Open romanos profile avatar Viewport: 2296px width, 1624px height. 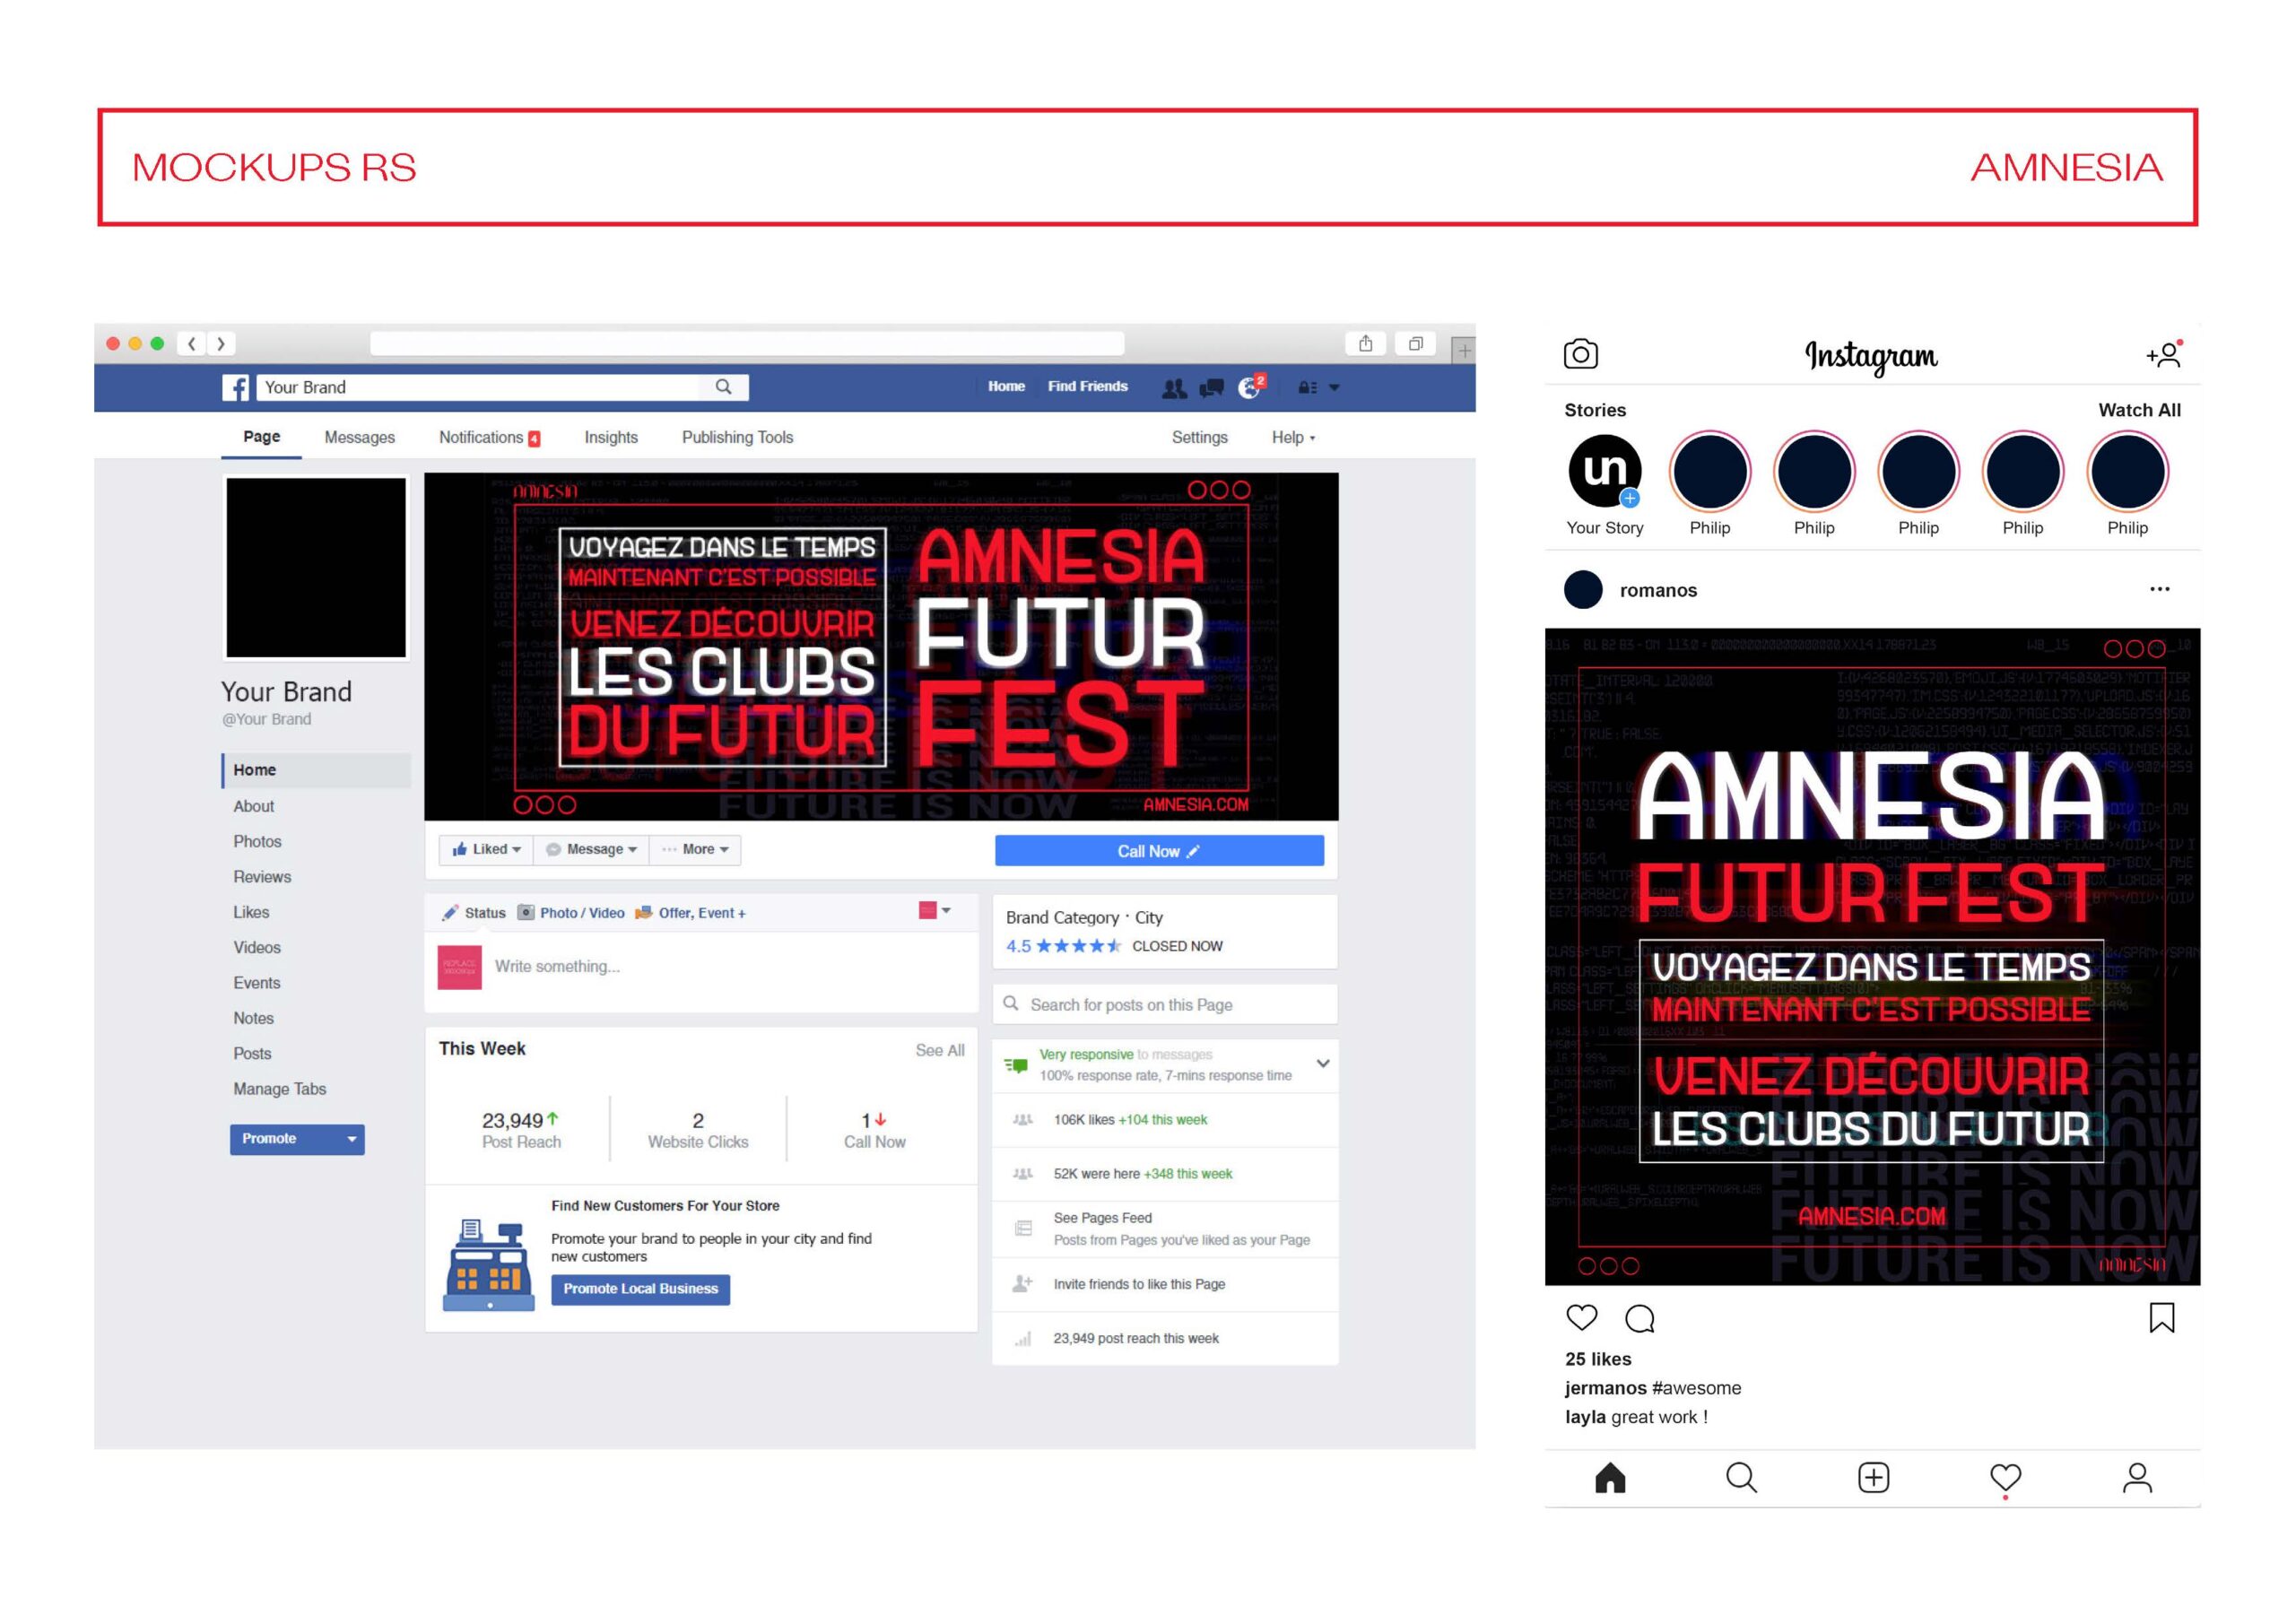[1583, 589]
